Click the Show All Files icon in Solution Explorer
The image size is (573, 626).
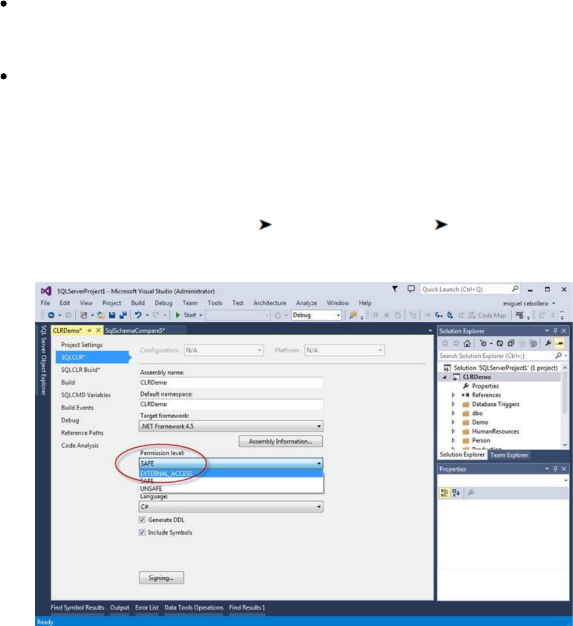[532, 343]
